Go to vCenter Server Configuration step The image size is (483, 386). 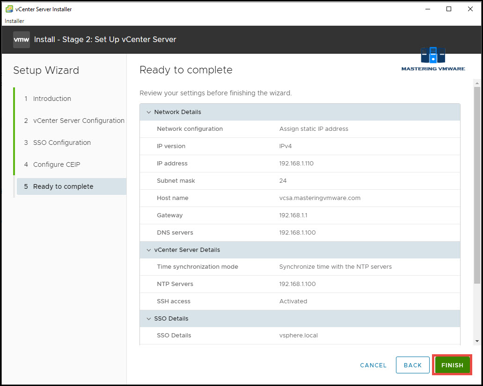(79, 121)
